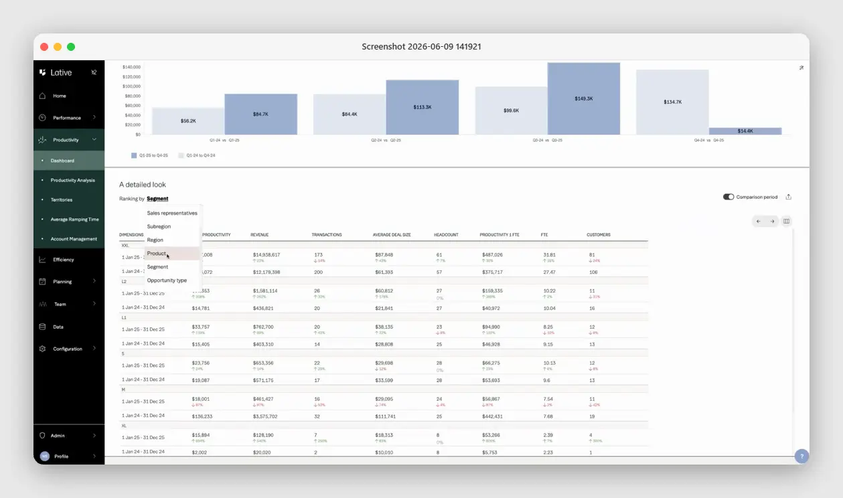Click the Profile avatar icon
Viewport: 843px width, 498px height.
click(x=44, y=456)
